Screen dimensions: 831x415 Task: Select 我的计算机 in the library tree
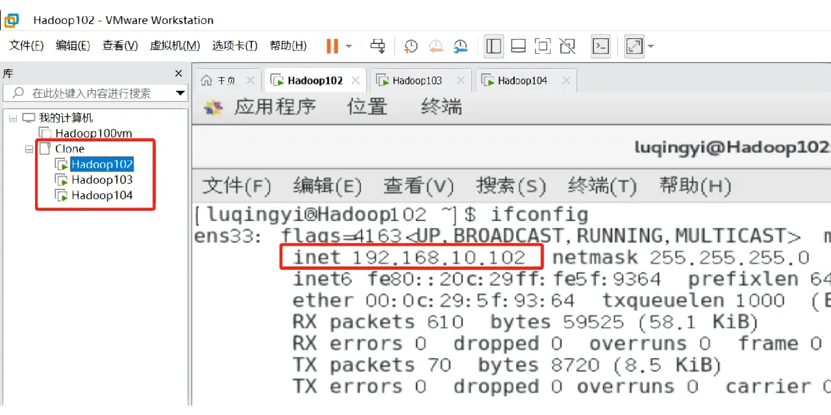tap(66, 118)
